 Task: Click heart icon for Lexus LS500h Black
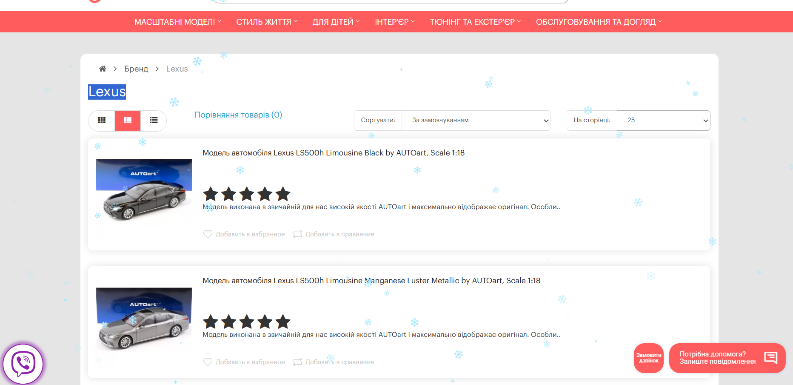[208, 234]
